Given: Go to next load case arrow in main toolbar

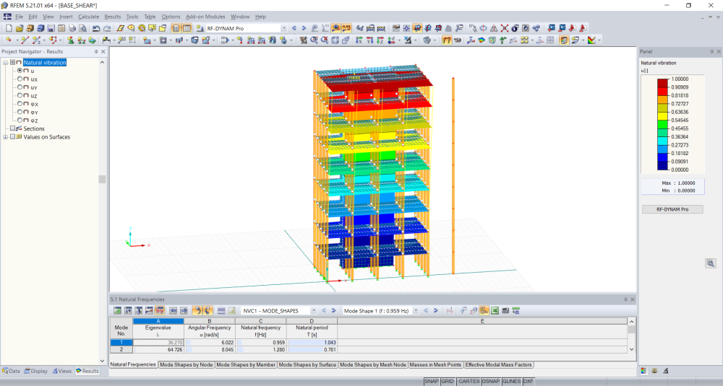Looking at the screenshot, I should [304, 29].
